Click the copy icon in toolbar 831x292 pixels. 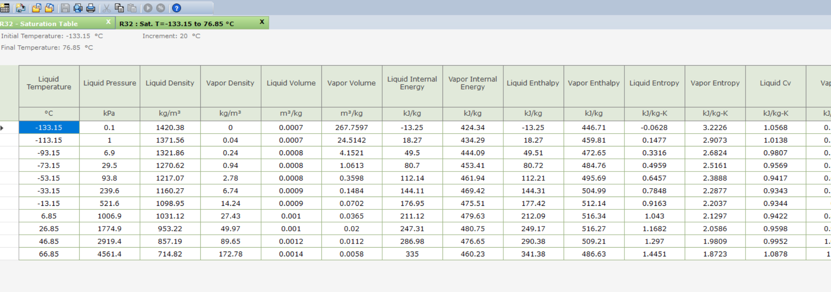(119, 8)
